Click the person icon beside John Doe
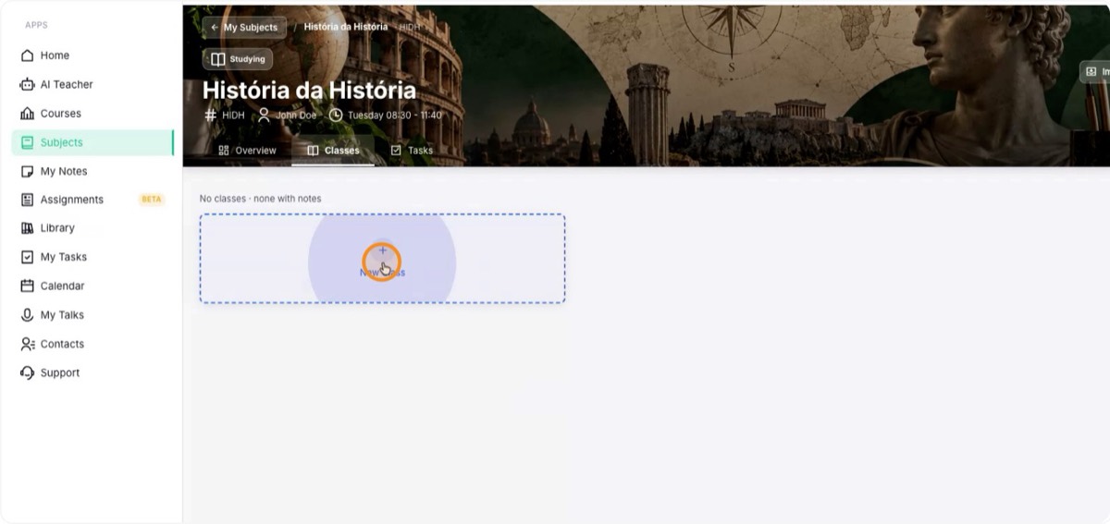The image size is (1110, 524). [x=264, y=116]
